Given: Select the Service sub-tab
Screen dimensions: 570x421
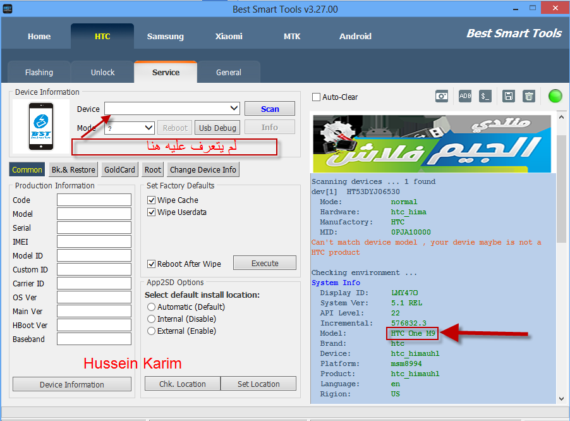Looking at the screenshot, I should coord(166,72).
